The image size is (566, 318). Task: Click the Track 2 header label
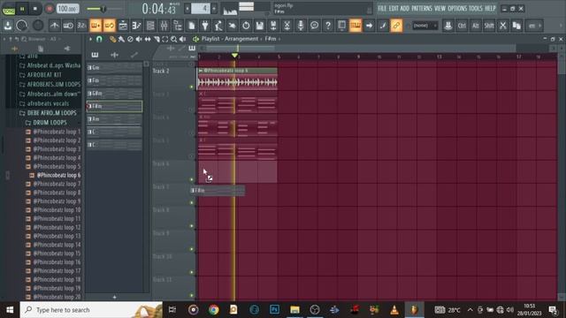click(161, 71)
